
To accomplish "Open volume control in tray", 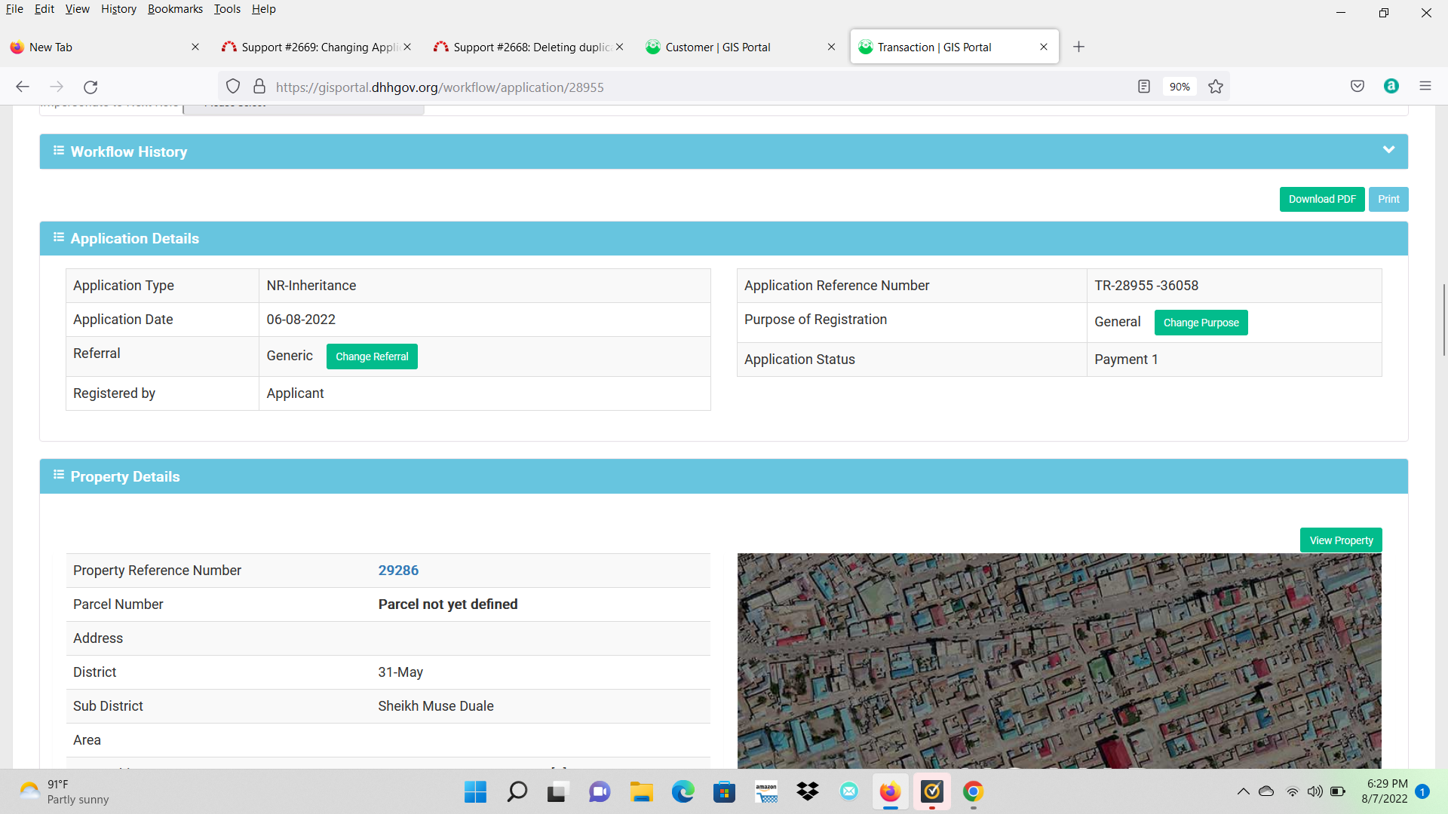I will (x=1315, y=791).
